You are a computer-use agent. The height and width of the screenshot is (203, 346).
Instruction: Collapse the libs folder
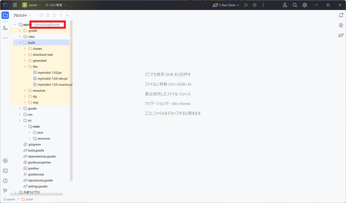pyautogui.click(x=25, y=67)
